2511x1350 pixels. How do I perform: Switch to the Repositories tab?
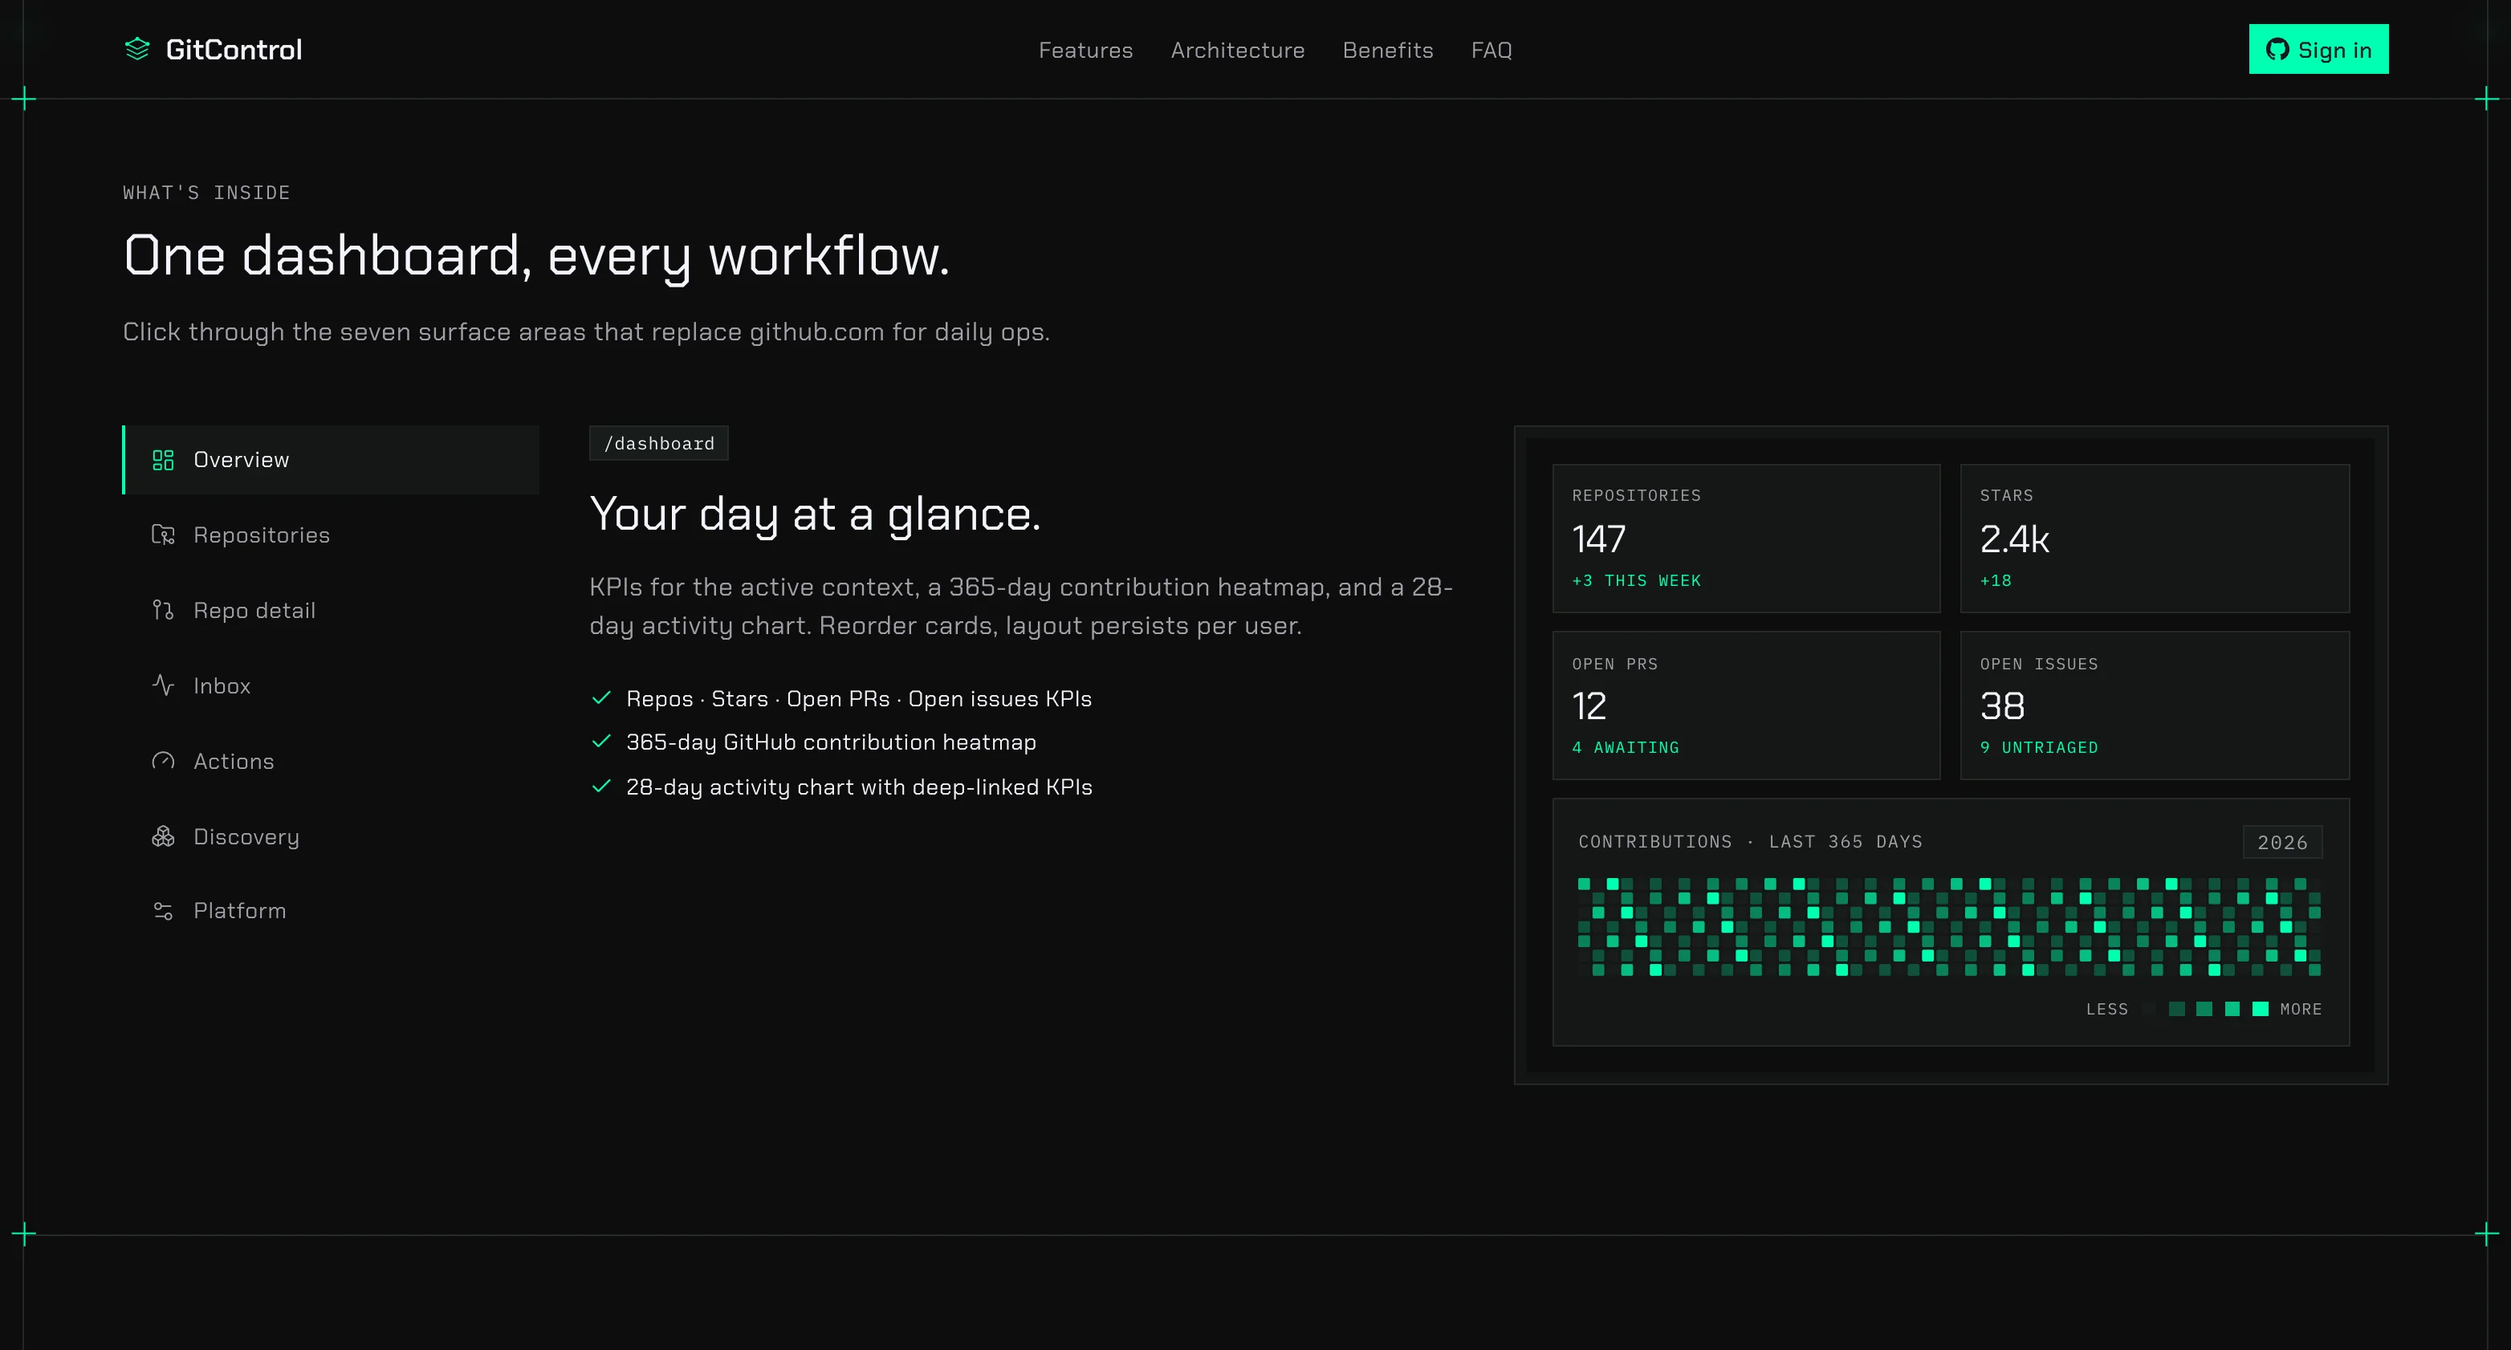click(x=331, y=535)
